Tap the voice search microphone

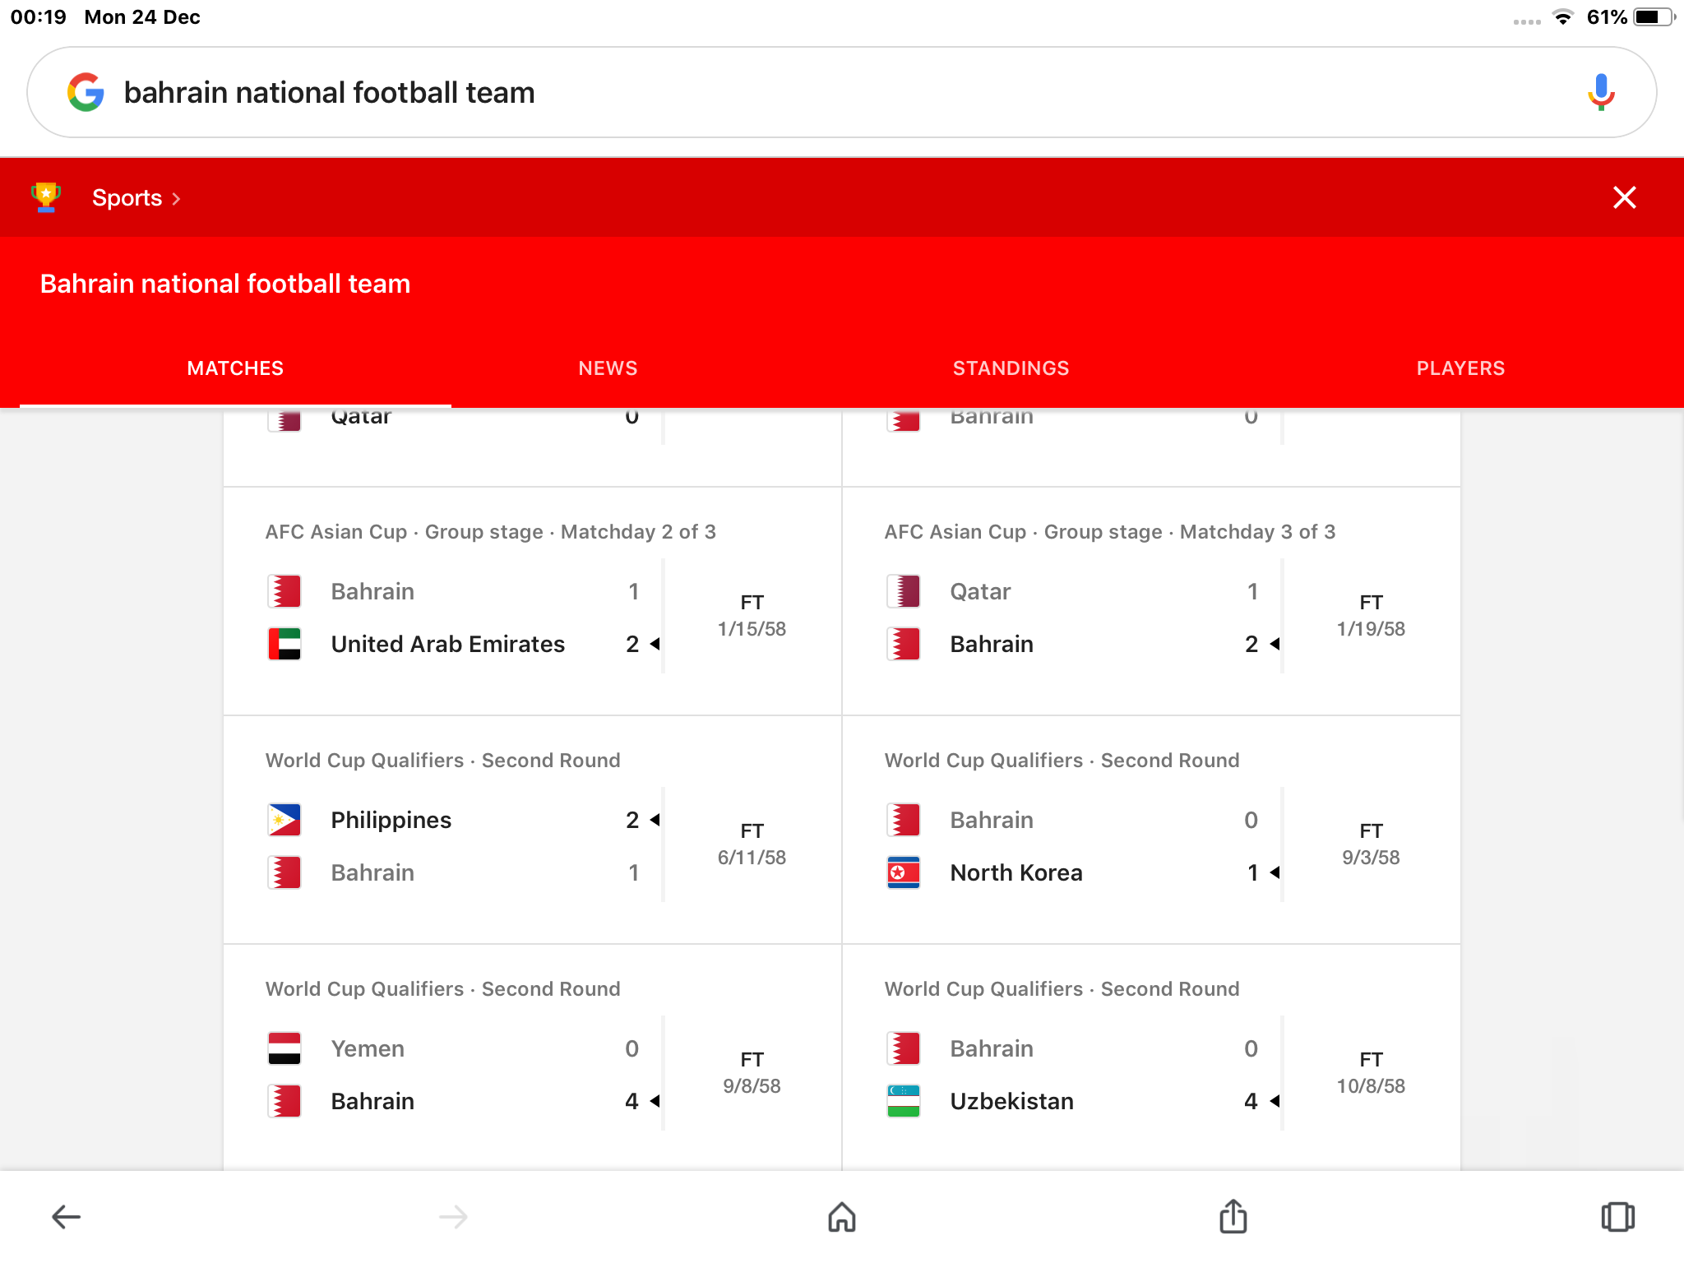1600,92
